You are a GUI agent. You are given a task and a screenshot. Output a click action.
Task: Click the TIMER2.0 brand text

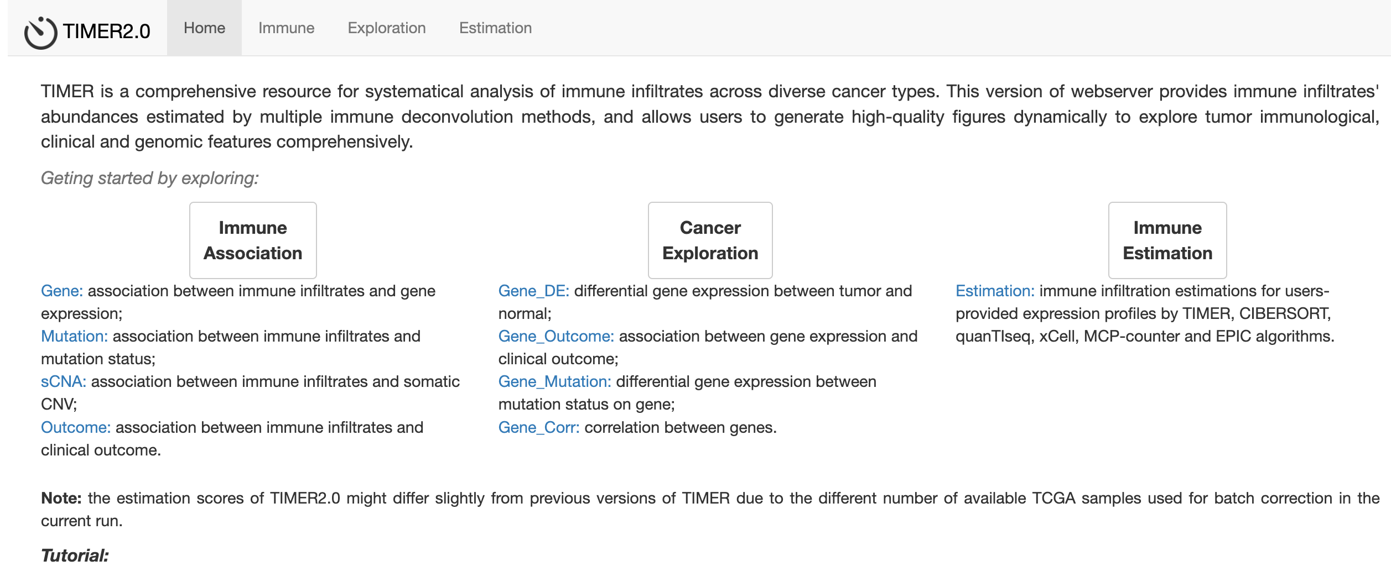(x=106, y=32)
